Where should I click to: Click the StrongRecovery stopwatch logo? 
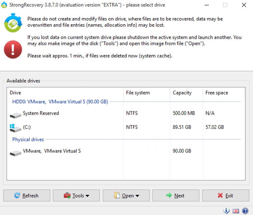click(13, 23)
